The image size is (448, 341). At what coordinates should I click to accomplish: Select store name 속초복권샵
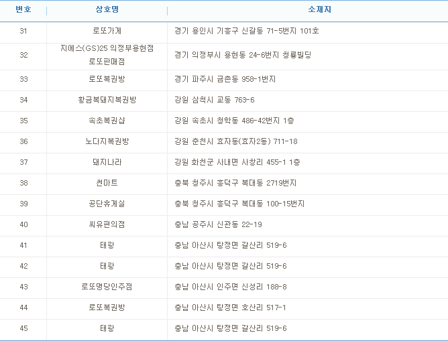(x=107, y=121)
